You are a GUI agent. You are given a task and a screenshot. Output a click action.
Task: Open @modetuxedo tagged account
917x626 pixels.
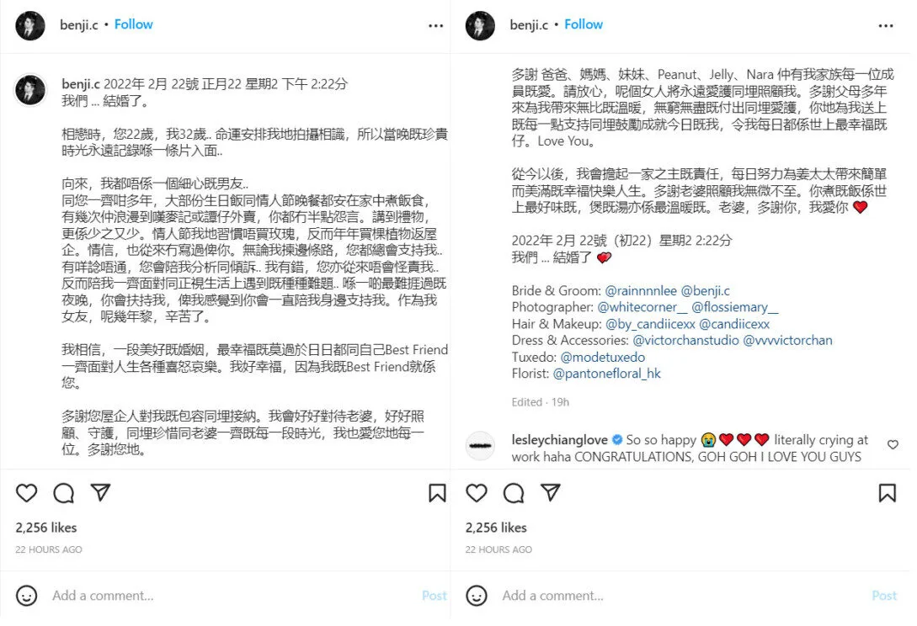click(603, 357)
